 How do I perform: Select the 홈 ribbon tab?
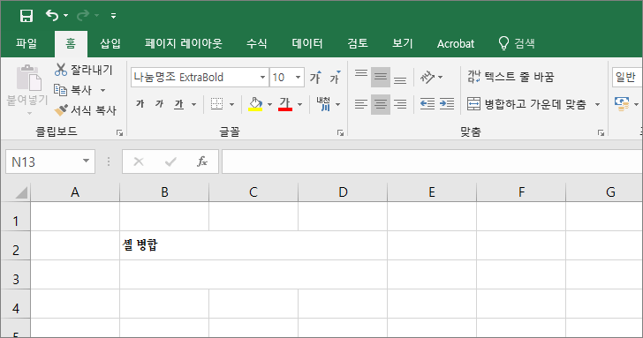tap(71, 43)
